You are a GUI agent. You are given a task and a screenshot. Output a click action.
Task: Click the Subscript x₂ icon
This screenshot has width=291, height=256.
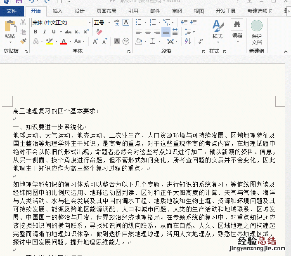tap(78, 32)
